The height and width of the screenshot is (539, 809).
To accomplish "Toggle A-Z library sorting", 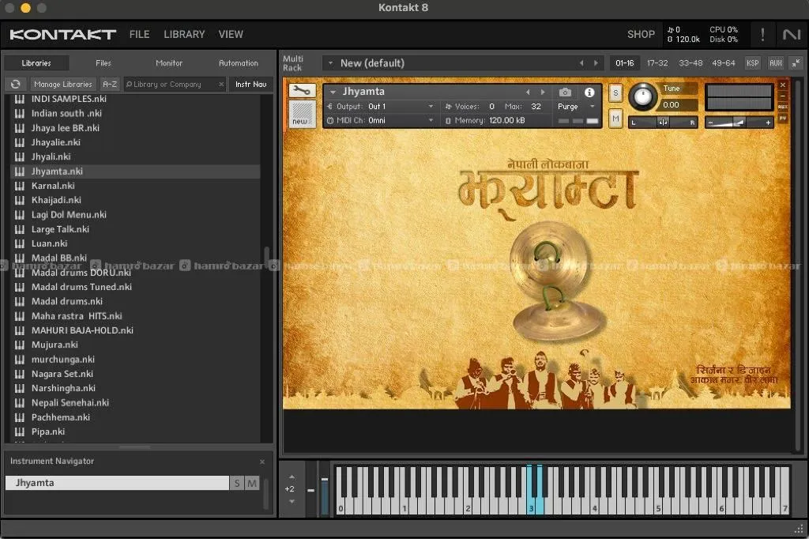I will coord(109,84).
